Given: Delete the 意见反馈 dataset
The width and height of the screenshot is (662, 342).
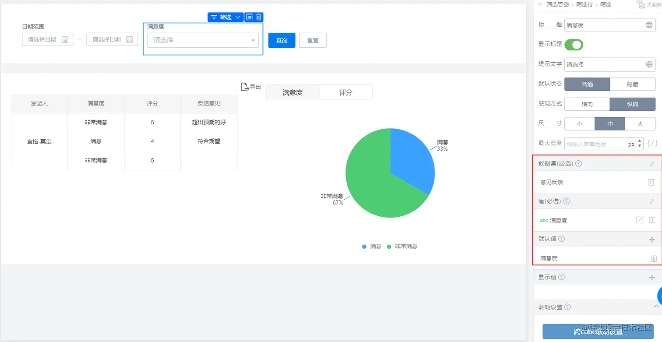Looking at the screenshot, I should click(x=651, y=182).
